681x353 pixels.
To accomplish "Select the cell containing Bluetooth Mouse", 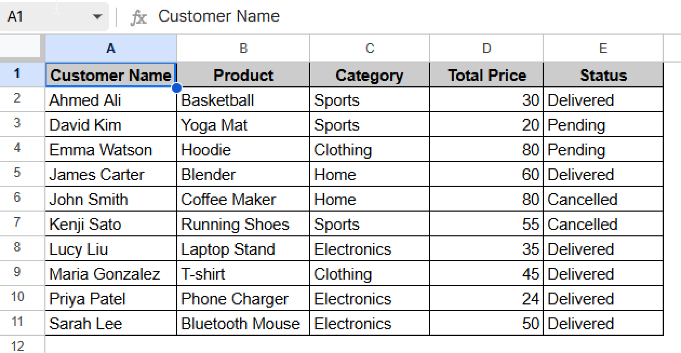I will coord(243,322).
